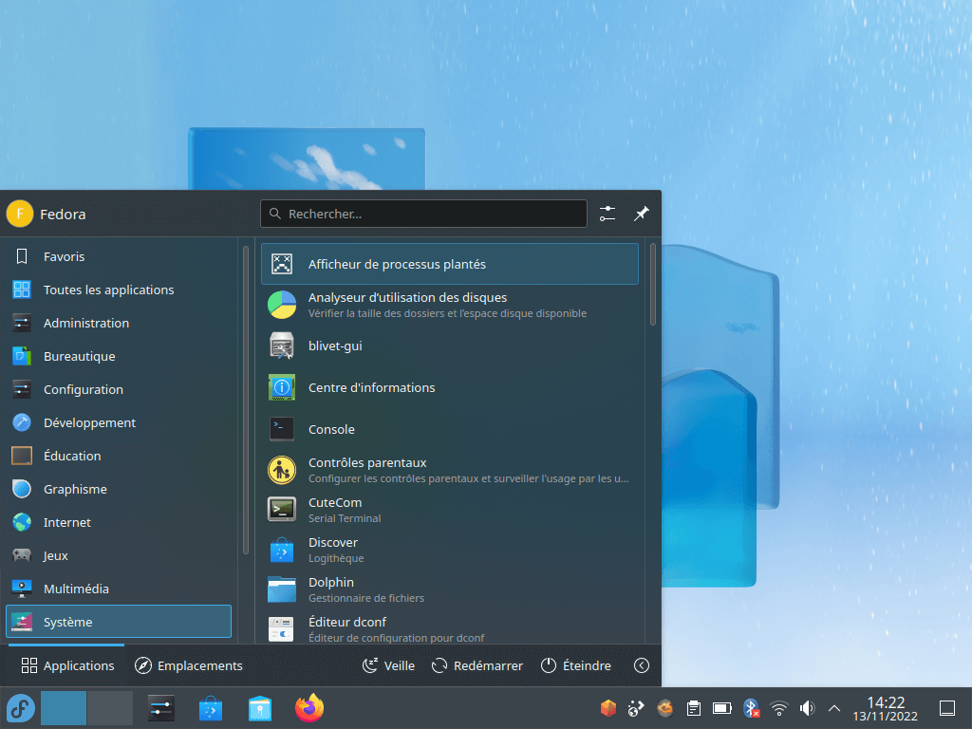Viewport: 972px width, 729px height.
Task: Open Configuration category
Action: [x=119, y=389]
